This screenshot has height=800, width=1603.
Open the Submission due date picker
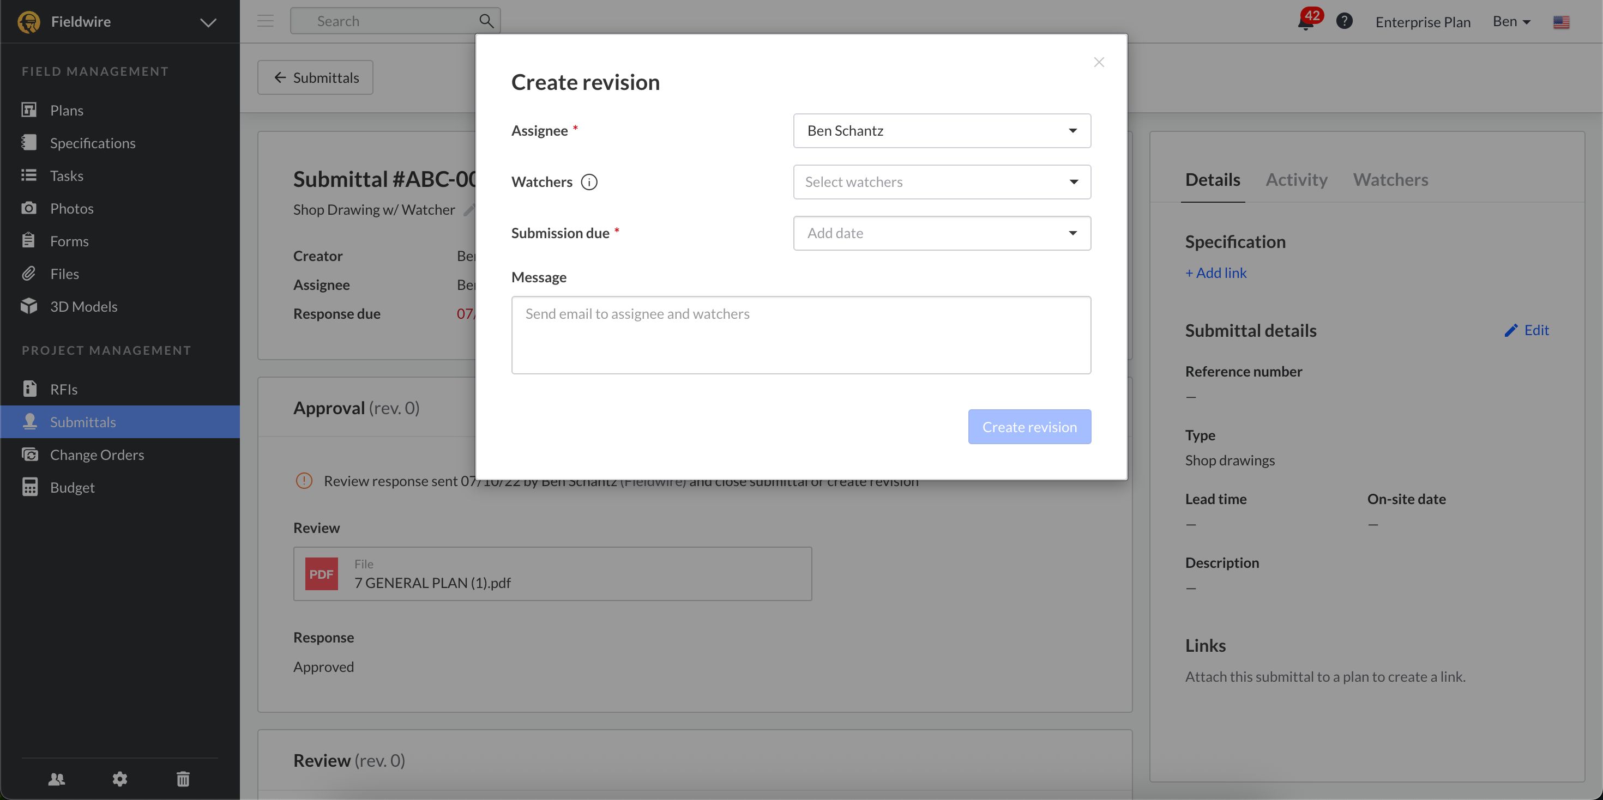tap(942, 233)
